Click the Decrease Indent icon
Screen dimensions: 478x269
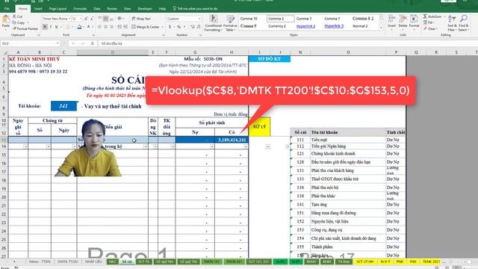pyautogui.click(x=119, y=27)
